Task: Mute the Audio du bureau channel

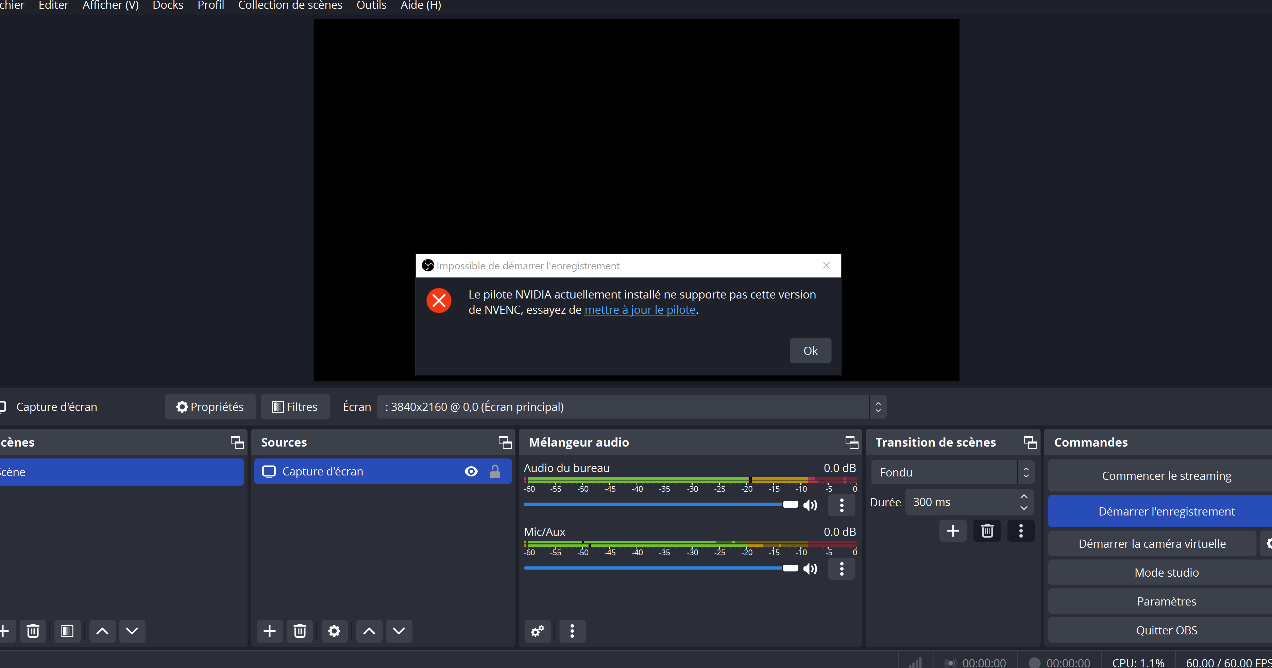Action: click(x=810, y=505)
